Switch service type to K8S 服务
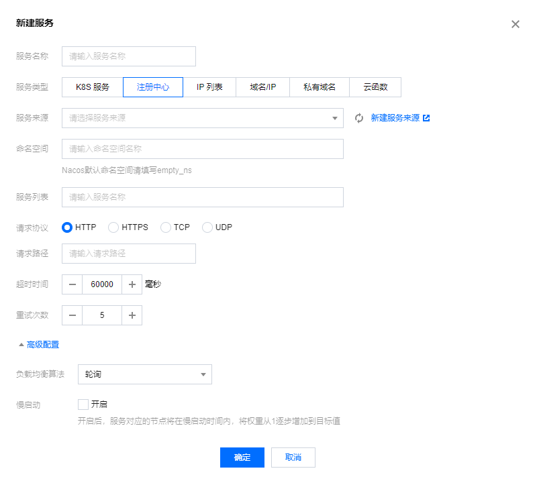Viewport: 535px width, 483px height. (x=93, y=87)
